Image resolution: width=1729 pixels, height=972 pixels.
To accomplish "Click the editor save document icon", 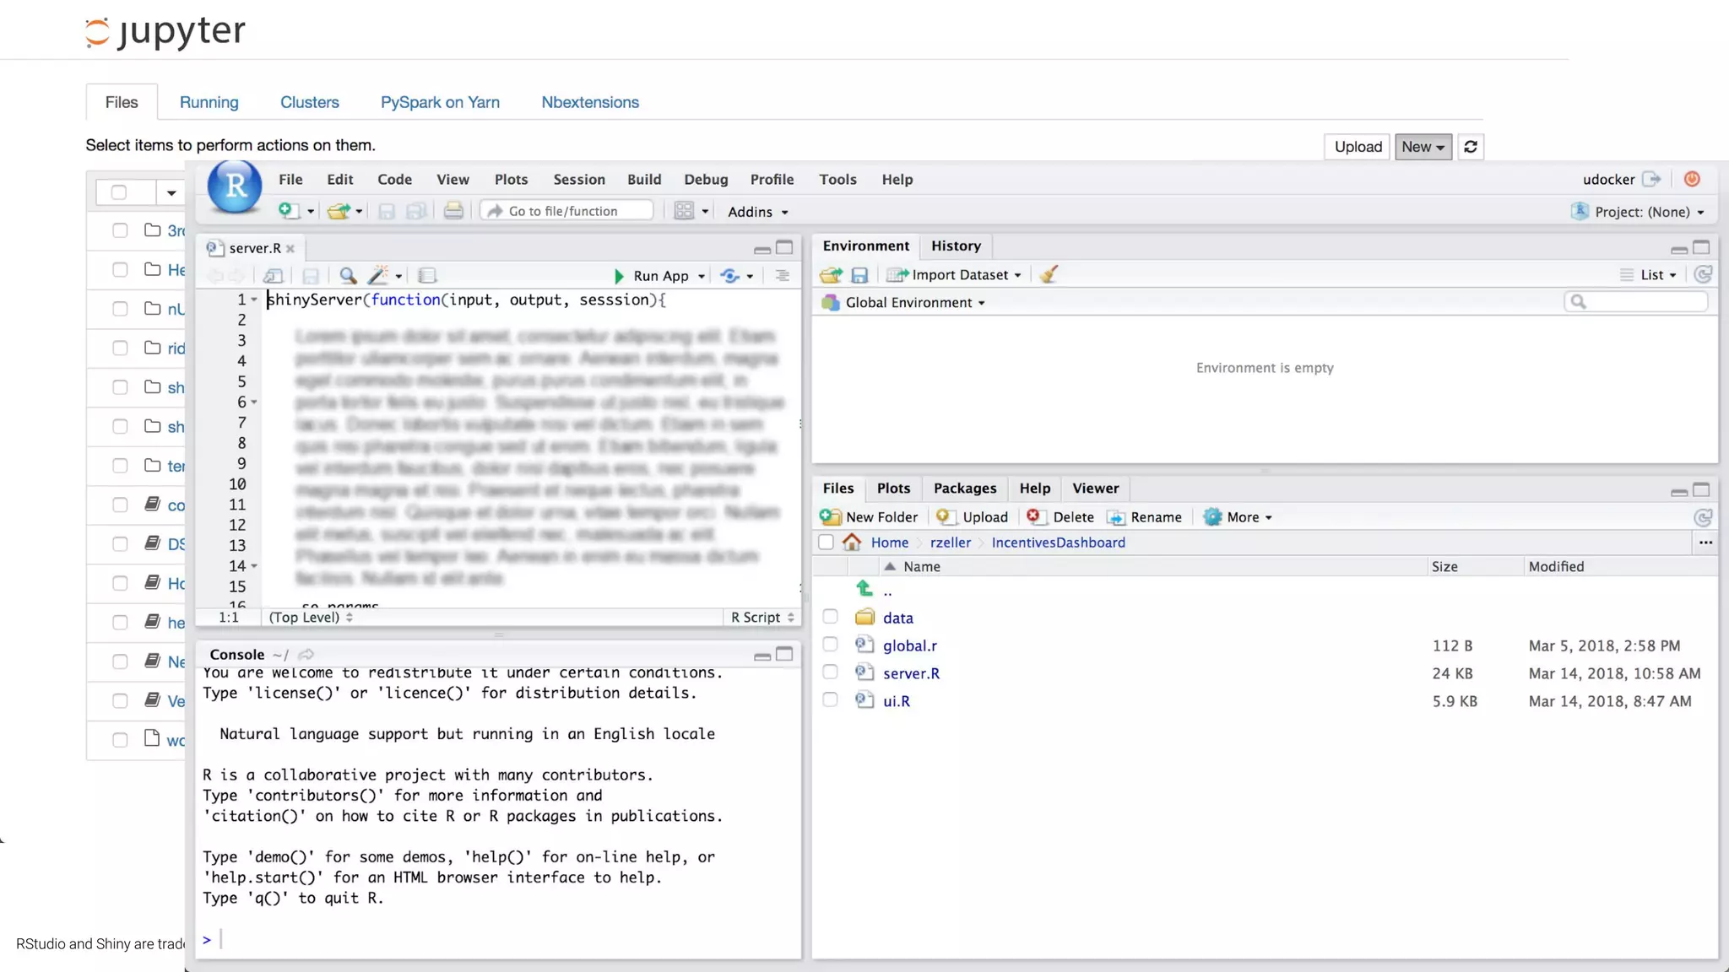I will coord(311,276).
